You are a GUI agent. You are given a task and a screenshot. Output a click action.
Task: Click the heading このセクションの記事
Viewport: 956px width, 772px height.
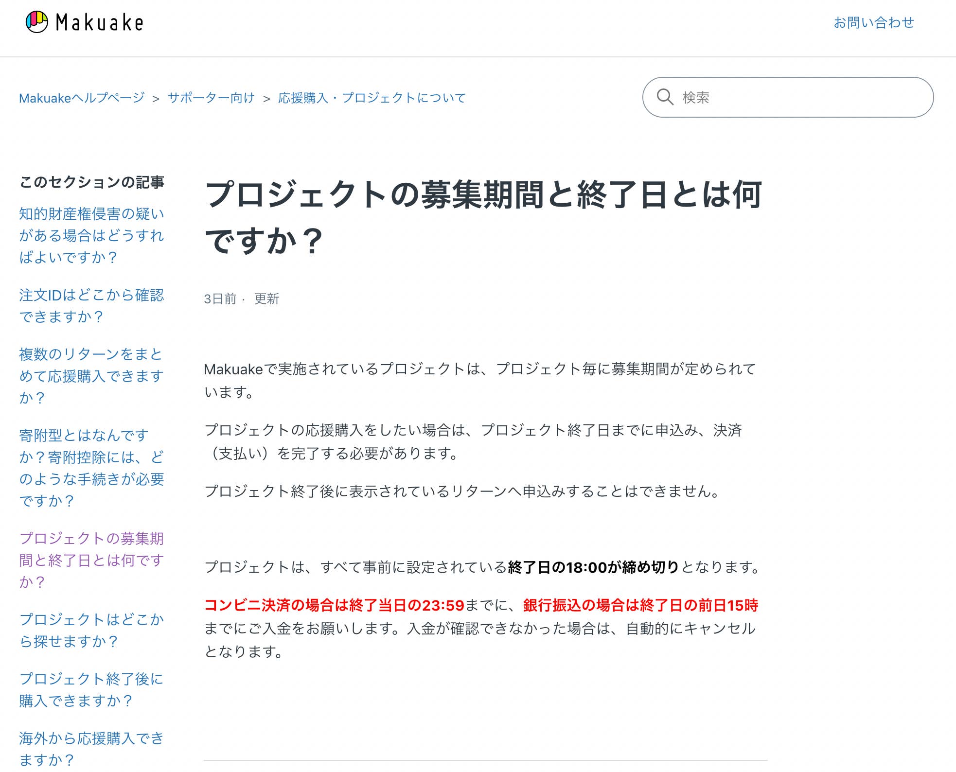point(92,182)
